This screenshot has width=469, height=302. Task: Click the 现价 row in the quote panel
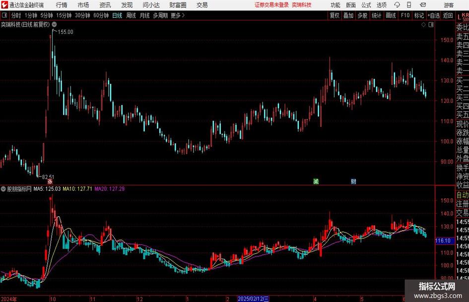click(462, 124)
